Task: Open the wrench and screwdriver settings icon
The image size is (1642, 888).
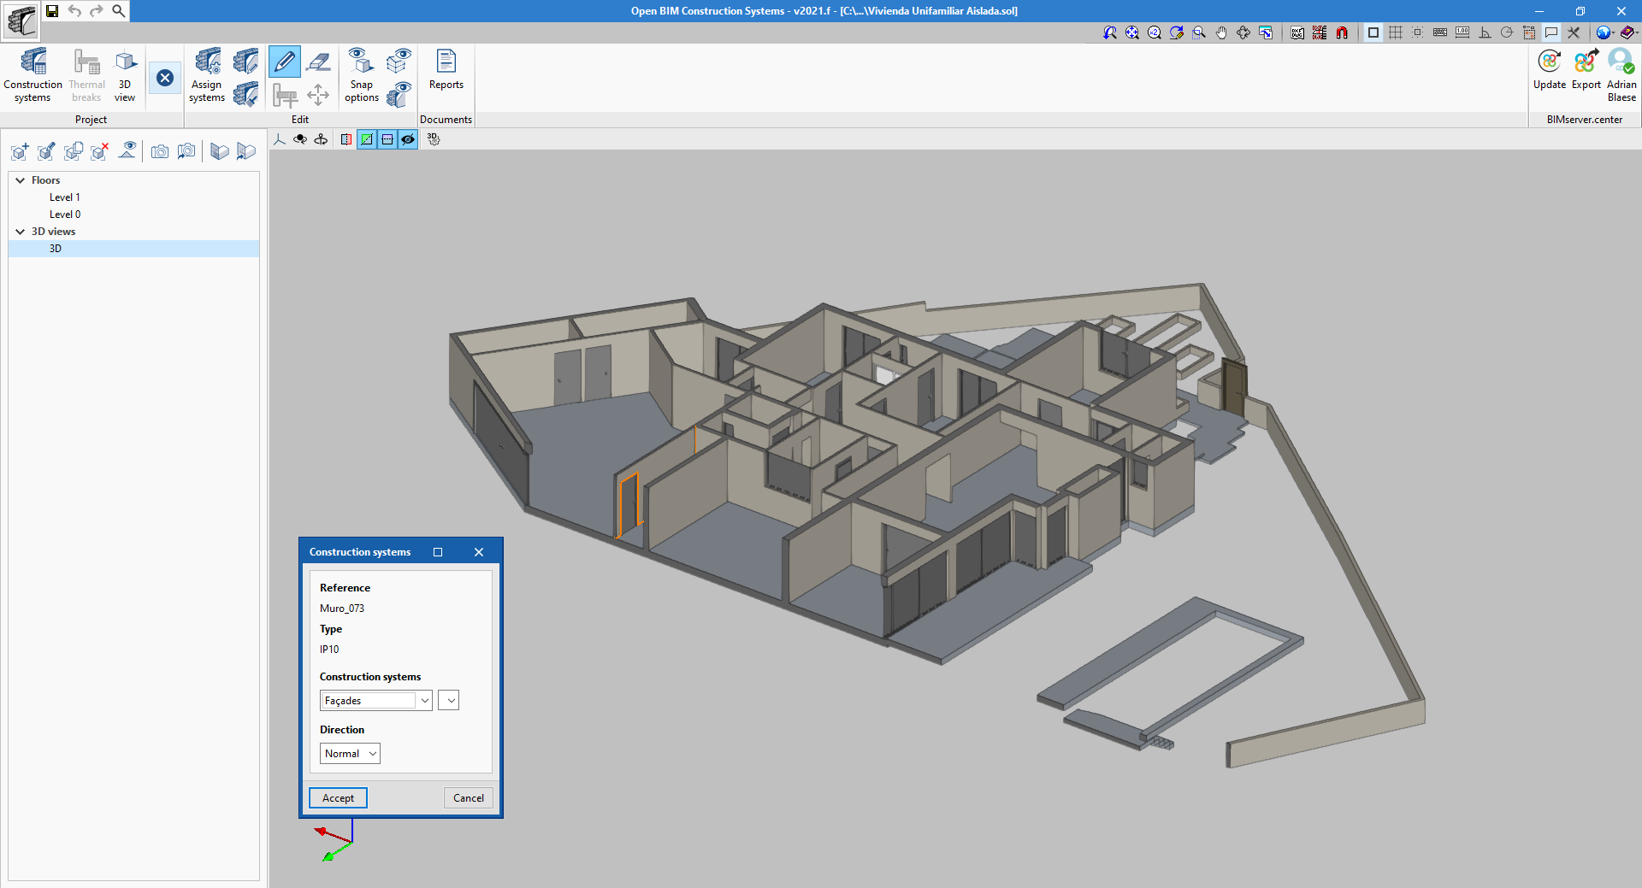Action: pos(1574,32)
